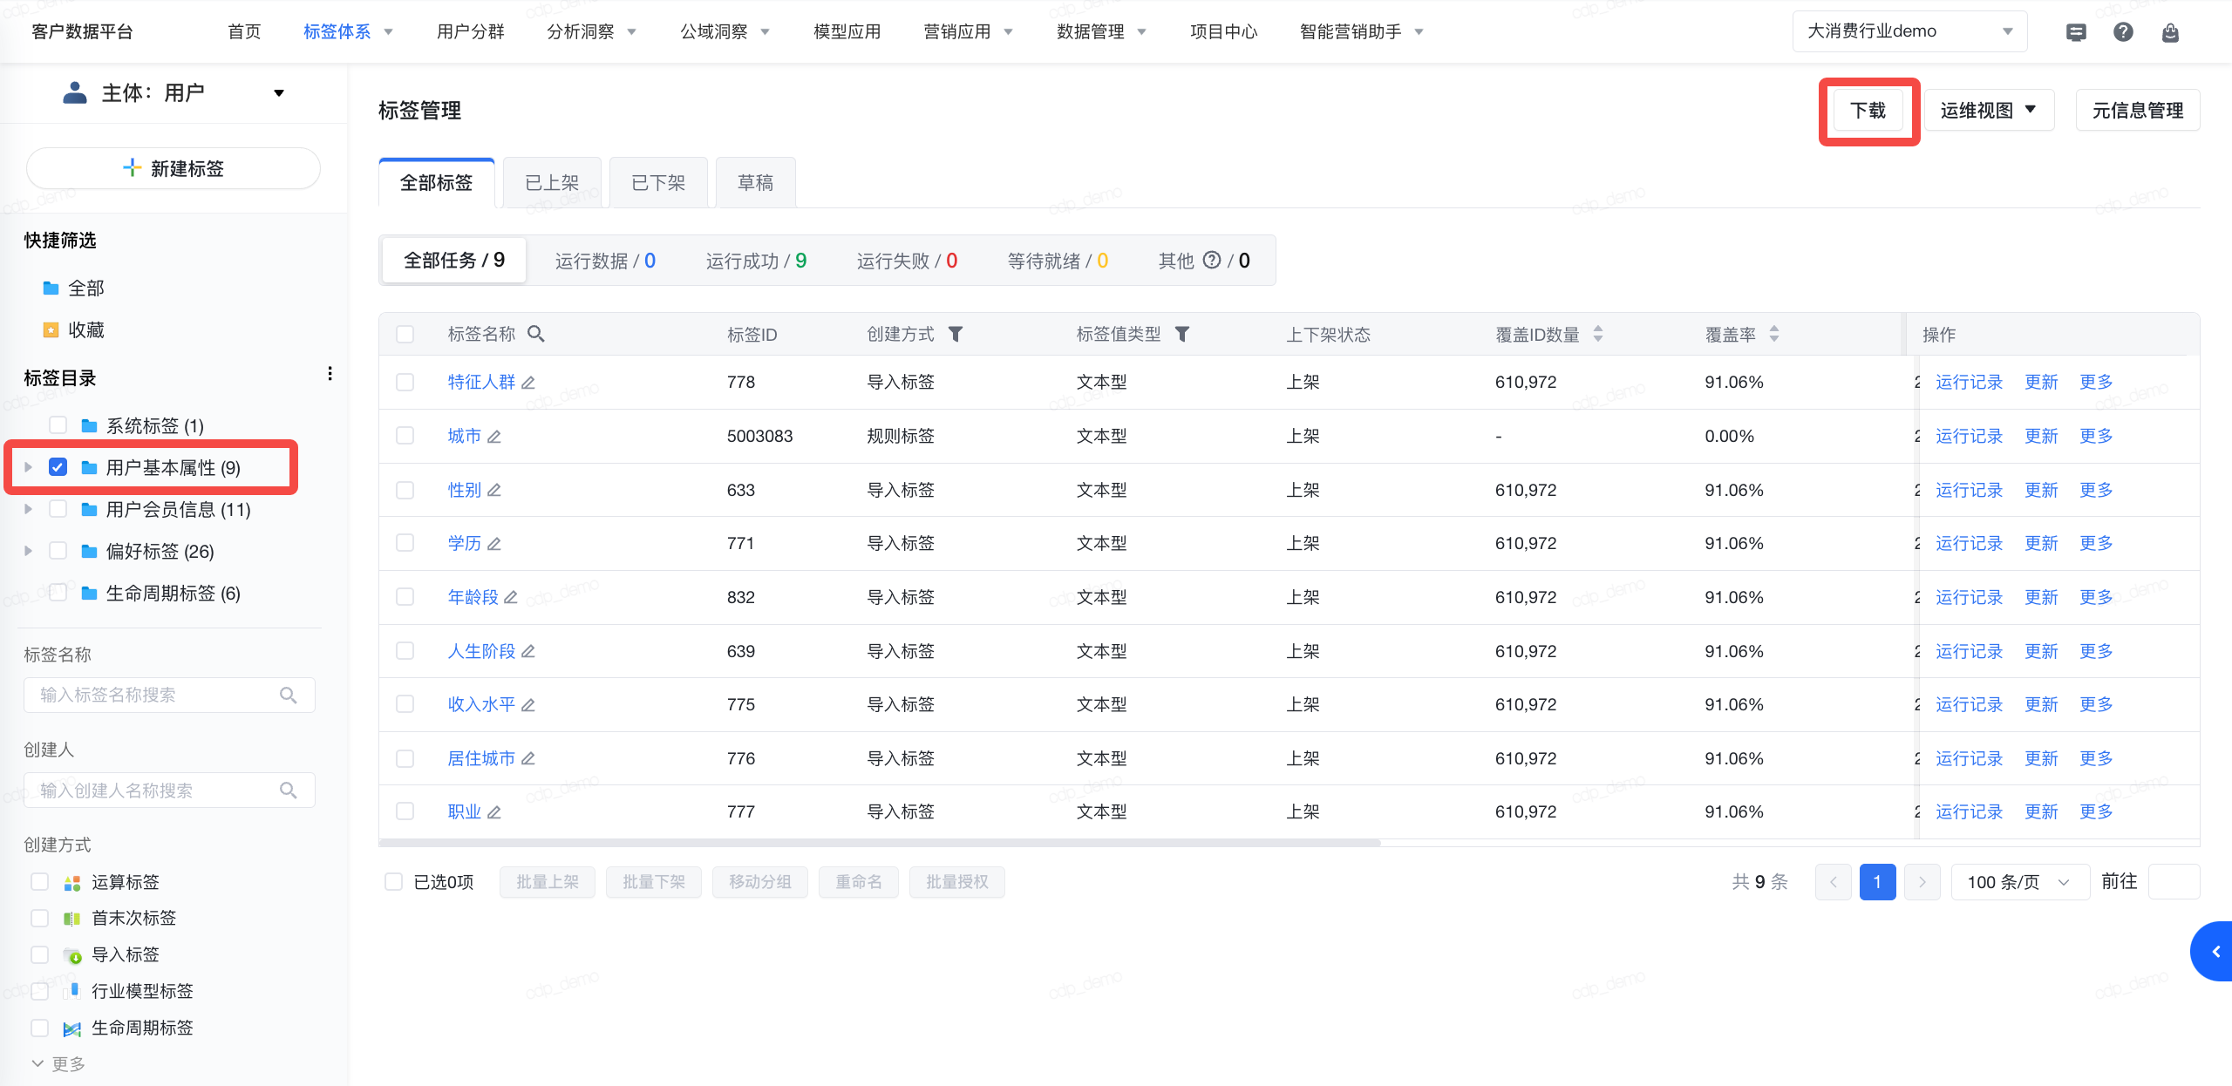Screen dimensions: 2232x1086
Task: Click the help icon beside 其他
Action: coord(1212,260)
